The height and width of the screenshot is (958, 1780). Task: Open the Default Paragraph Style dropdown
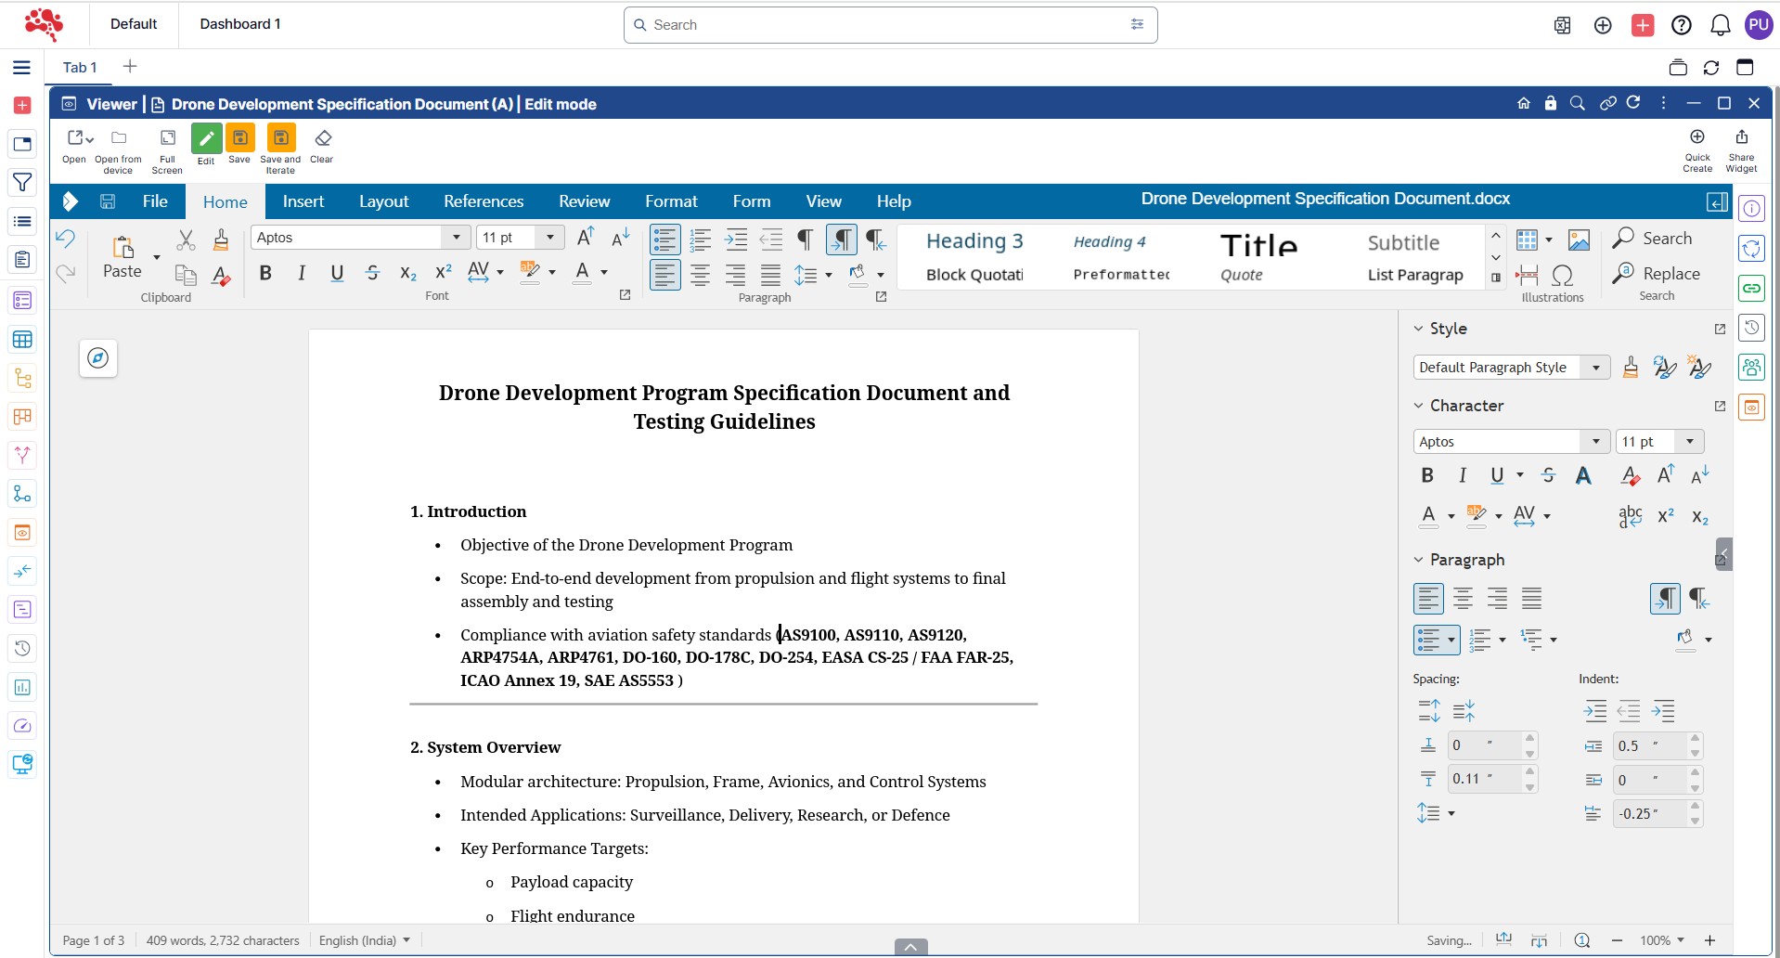[1595, 368]
